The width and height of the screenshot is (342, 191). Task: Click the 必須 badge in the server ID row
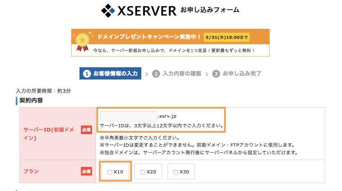pyautogui.click(x=86, y=130)
